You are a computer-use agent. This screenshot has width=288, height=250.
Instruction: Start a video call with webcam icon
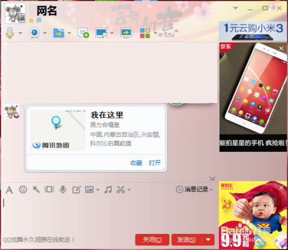click(35, 33)
